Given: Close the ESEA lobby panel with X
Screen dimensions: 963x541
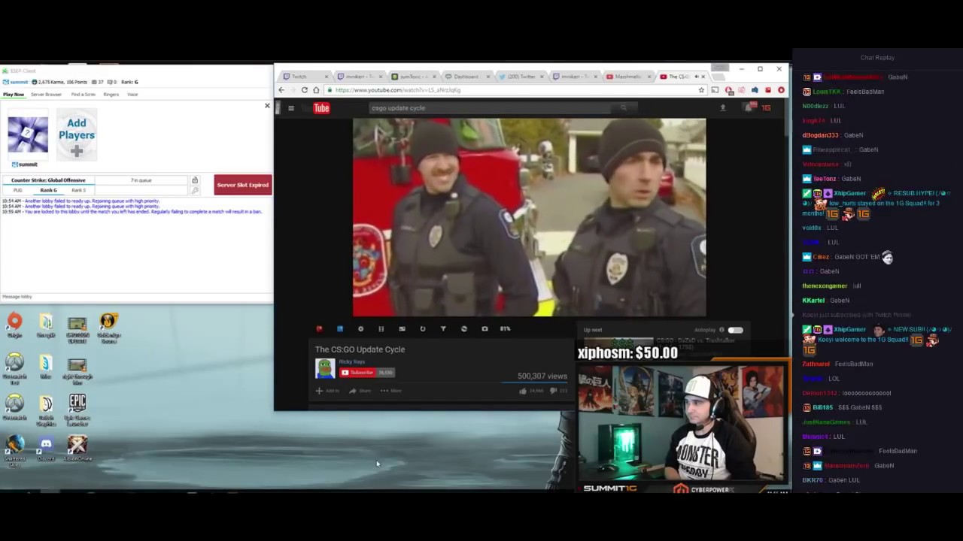Looking at the screenshot, I should [x=267, y=106].
